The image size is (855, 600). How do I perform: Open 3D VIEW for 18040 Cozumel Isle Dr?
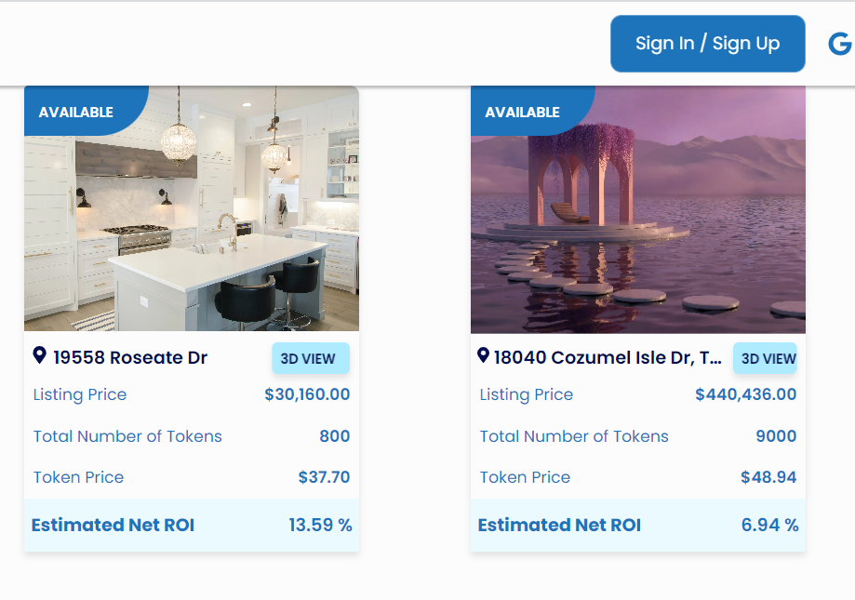(x=768, y=358)
